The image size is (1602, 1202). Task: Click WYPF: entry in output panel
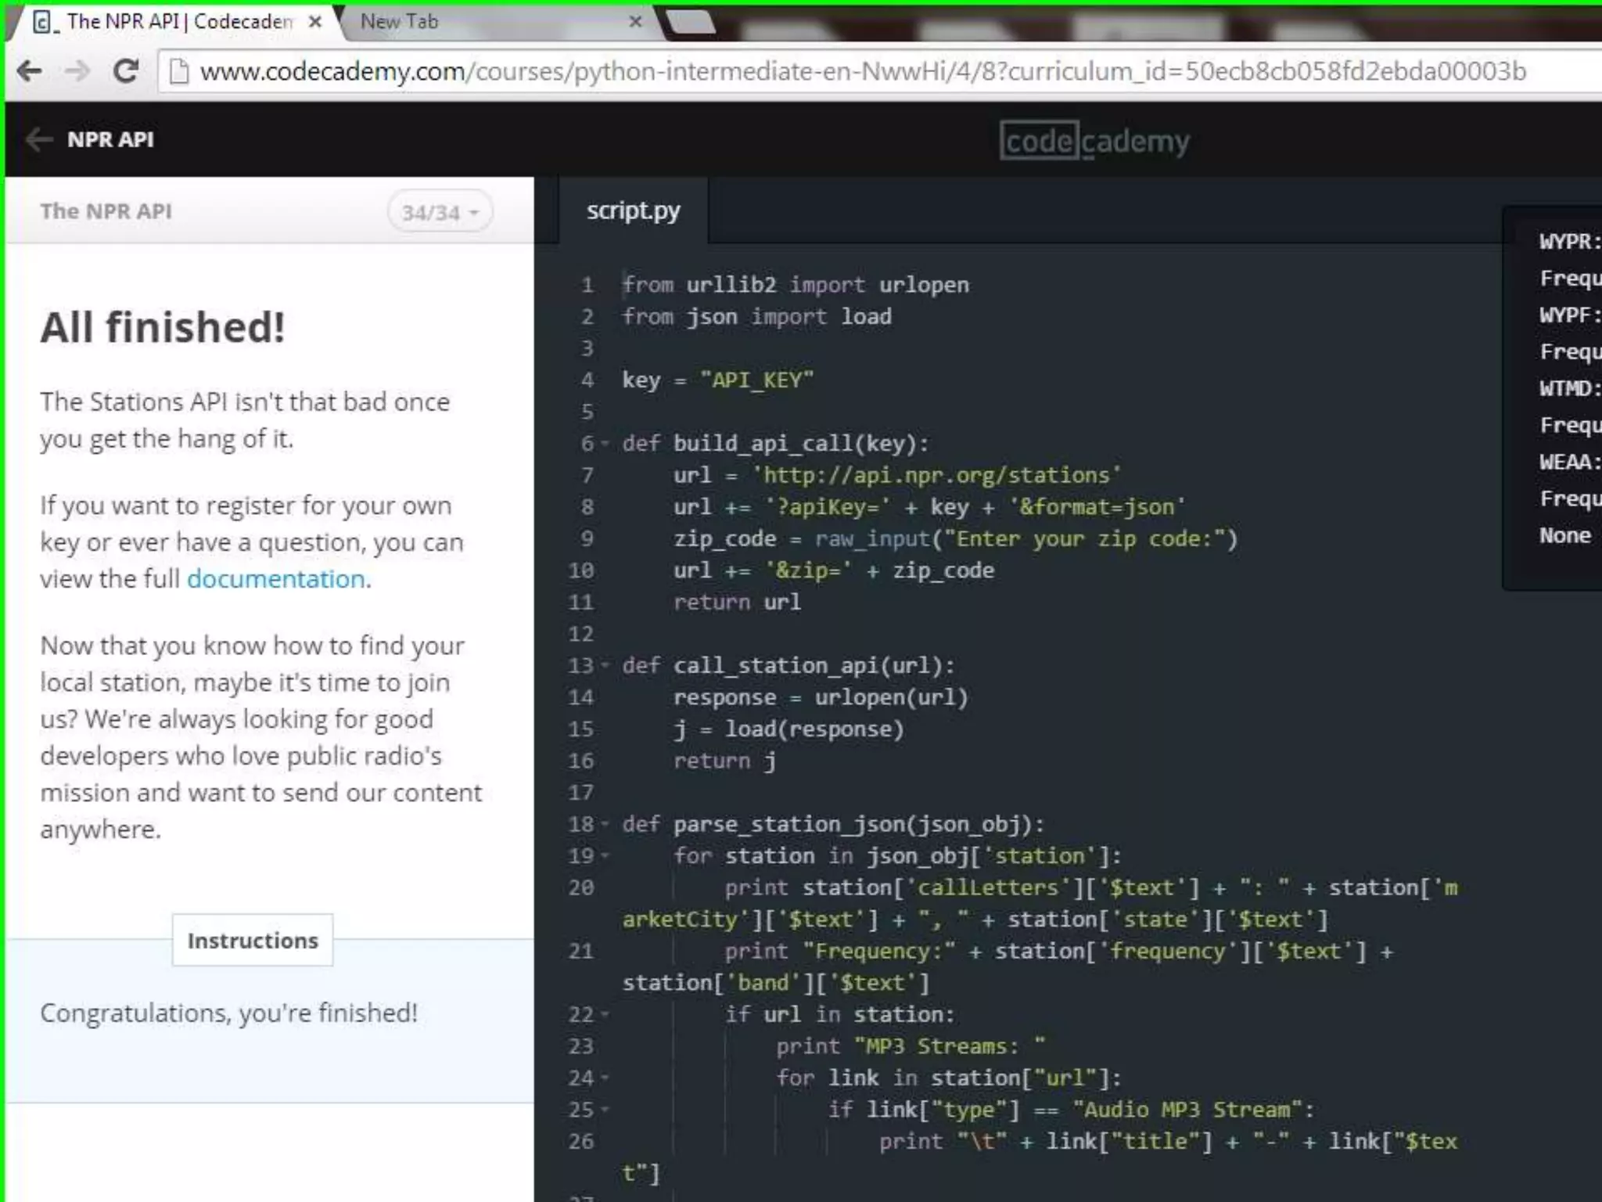pyautogui.click(x=1570, y=315)
